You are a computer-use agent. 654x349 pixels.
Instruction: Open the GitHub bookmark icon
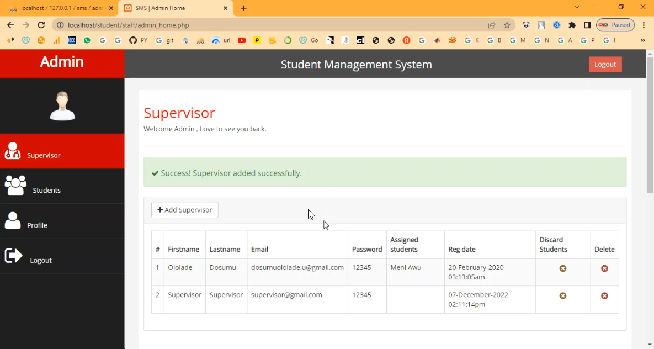tap(132, 40)
